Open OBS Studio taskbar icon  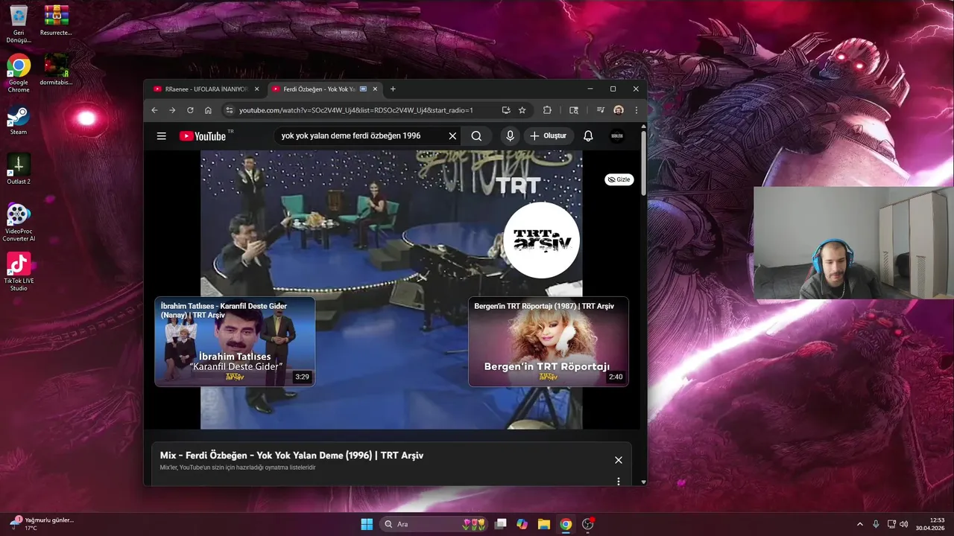pyautogui.click(x=587, y=524)
